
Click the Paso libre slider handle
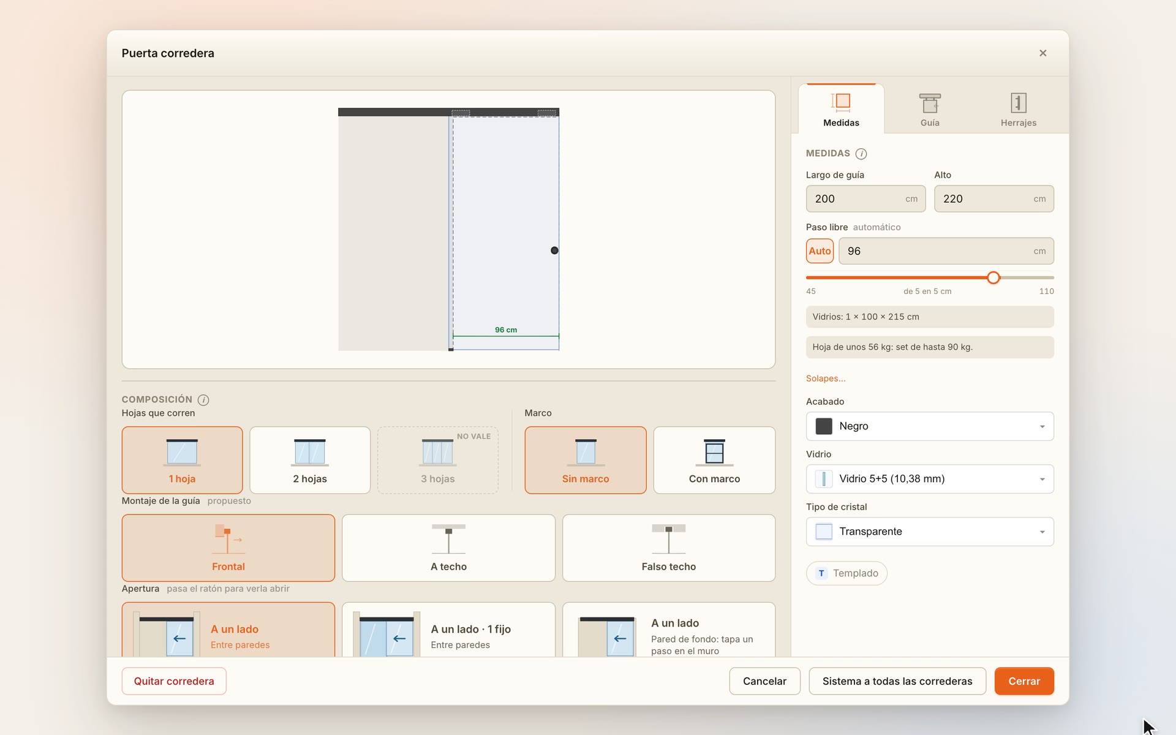993,277
